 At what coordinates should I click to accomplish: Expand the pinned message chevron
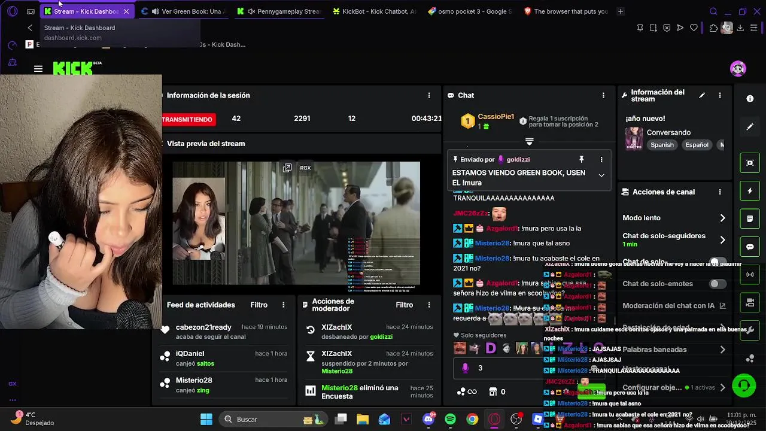pos(601,175)
